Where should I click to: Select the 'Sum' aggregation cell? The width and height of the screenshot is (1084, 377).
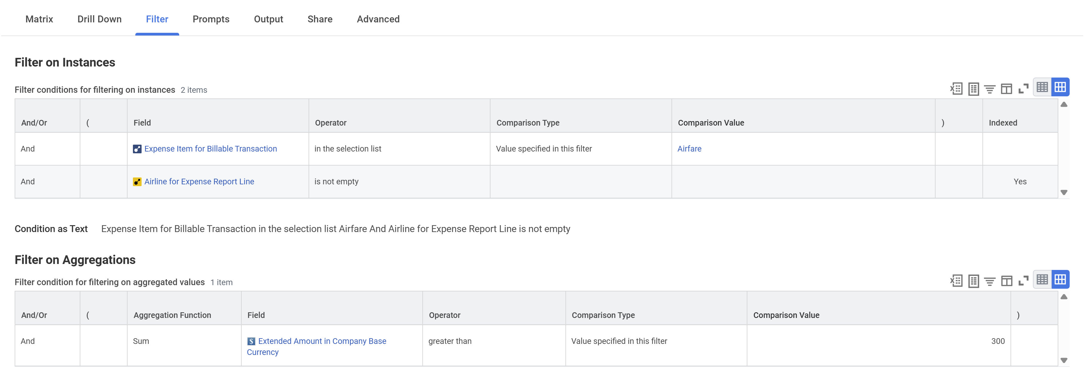[x=184, y=345]
